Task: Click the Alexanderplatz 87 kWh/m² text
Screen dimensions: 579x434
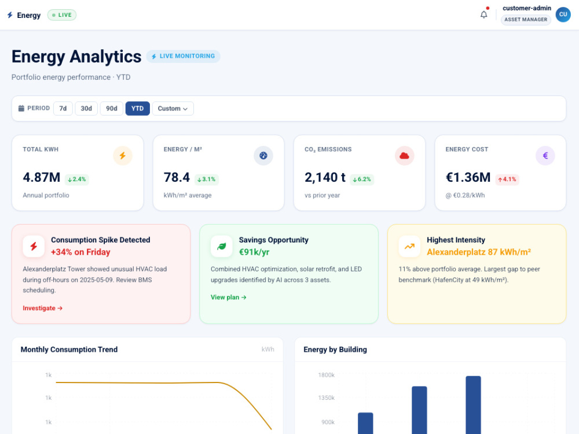Action: coord(479,252)
